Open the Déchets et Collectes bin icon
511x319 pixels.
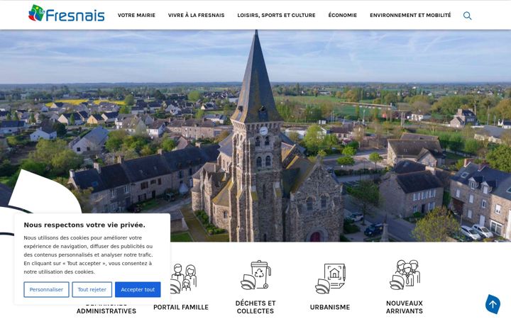[x=255, y=275]
